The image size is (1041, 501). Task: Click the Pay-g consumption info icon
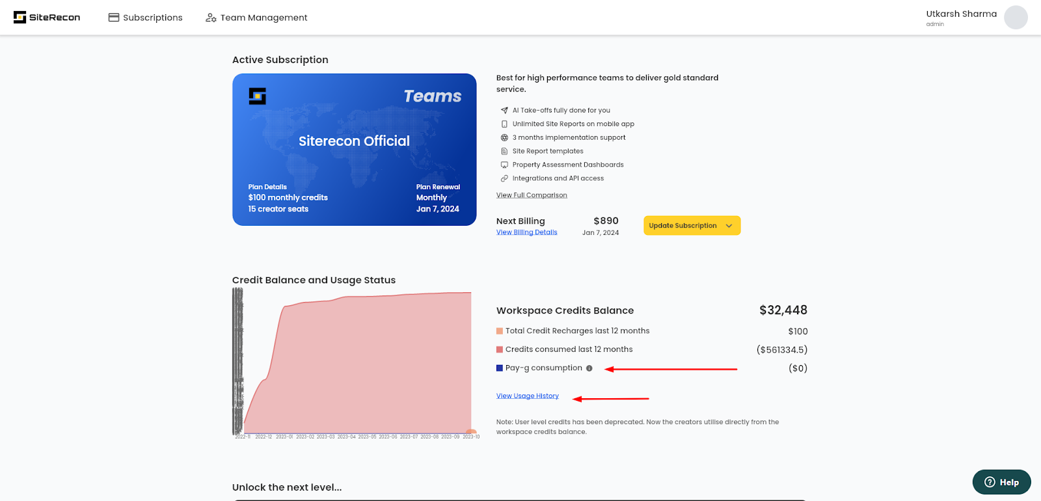[x=589, y=368]
